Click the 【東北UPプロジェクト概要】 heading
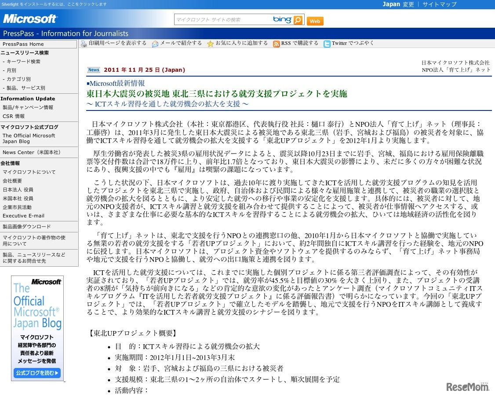 click(x=132, y=333)
